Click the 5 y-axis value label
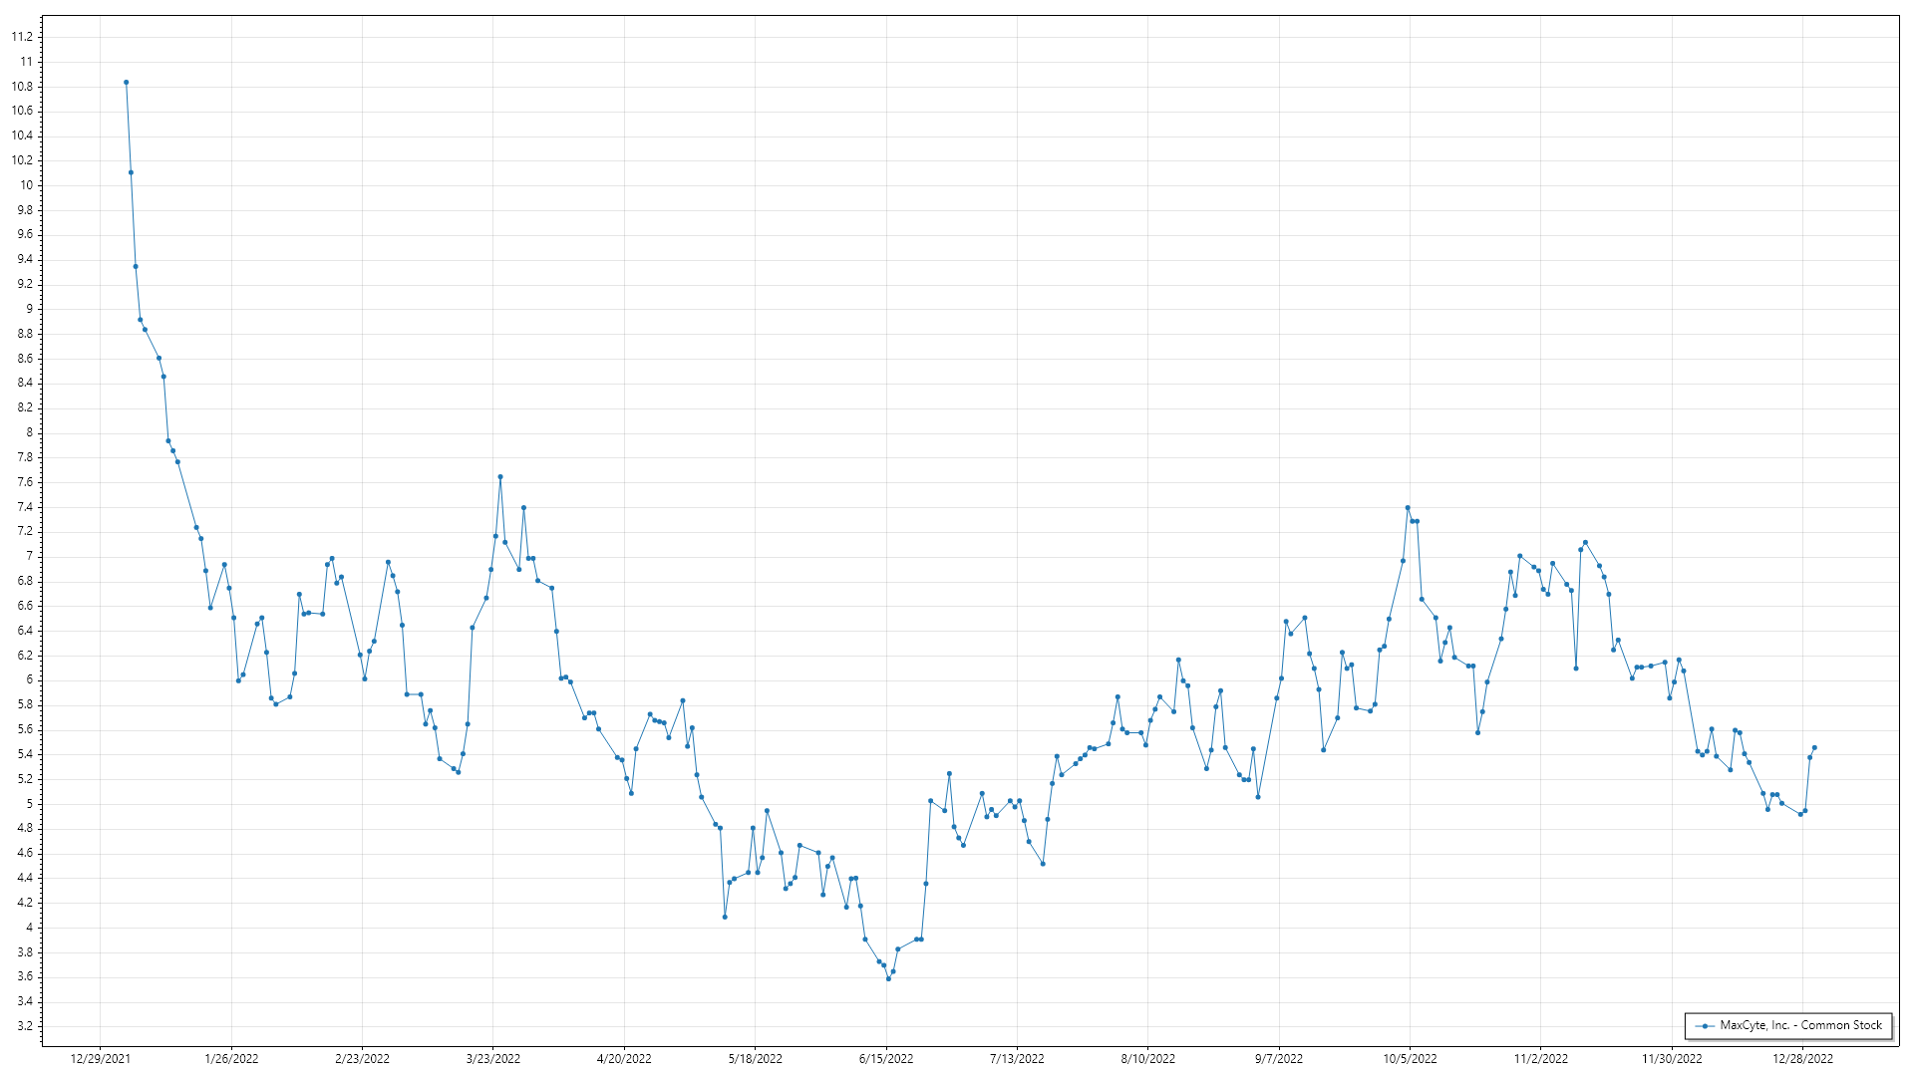 29,804
